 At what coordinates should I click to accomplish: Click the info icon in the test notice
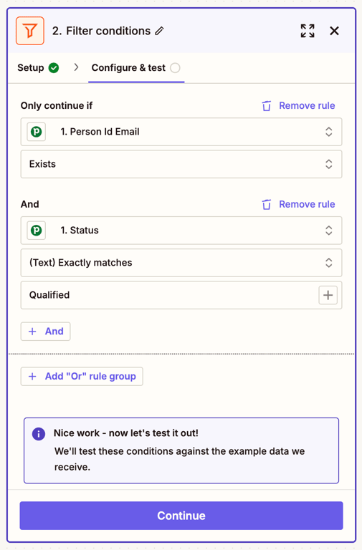[39, 434]
